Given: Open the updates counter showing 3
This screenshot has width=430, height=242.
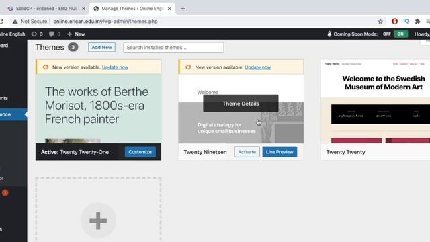Looking at the screenshot, I should [x=38, y=34].
